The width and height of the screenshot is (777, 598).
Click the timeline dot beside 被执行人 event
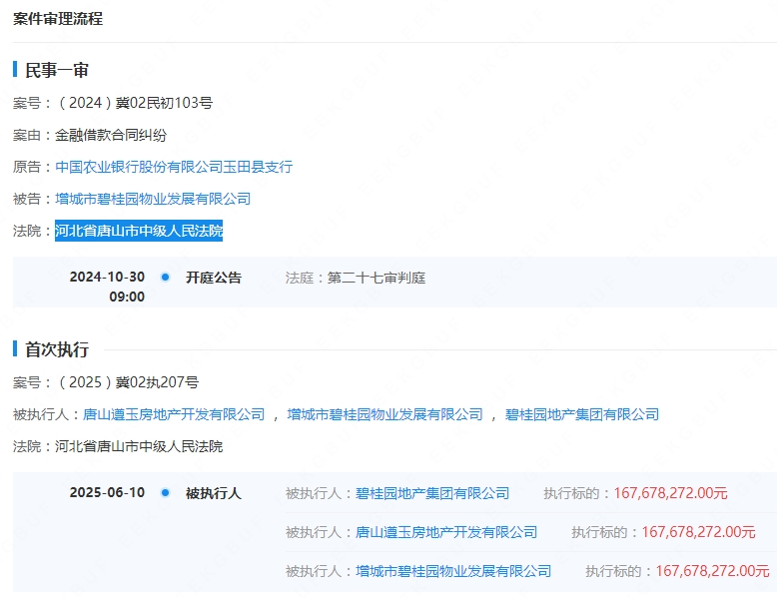coord(166,492)
